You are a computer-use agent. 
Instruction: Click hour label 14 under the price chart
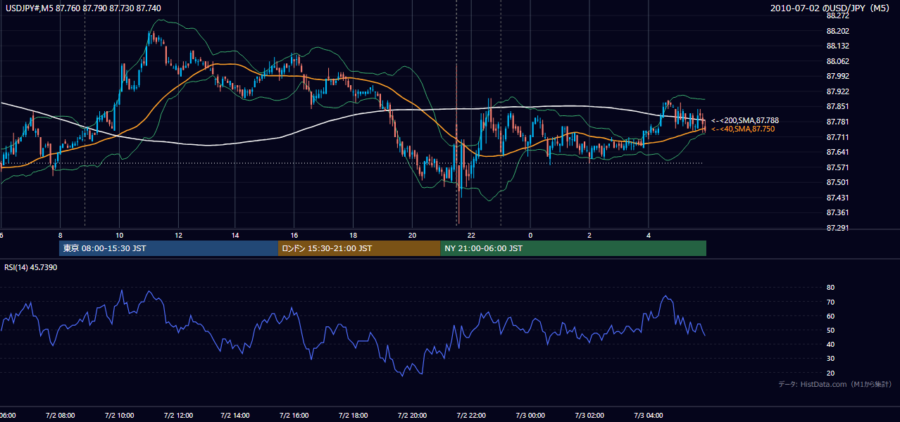(237, 235)
